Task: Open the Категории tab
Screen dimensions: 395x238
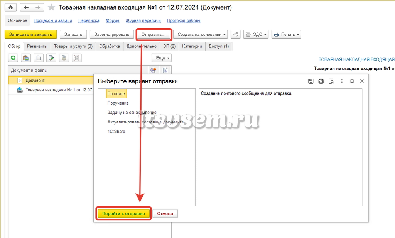Action: tap(192, 46)
